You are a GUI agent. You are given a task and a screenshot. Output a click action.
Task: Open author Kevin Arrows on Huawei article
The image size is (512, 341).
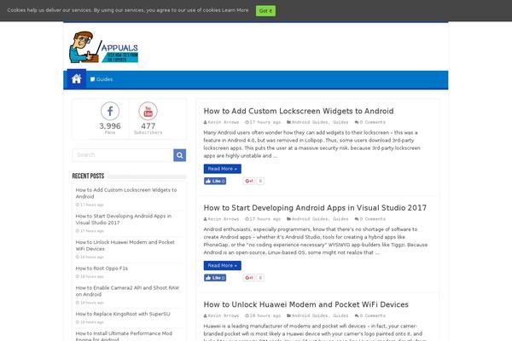click(x=224, y=315)
